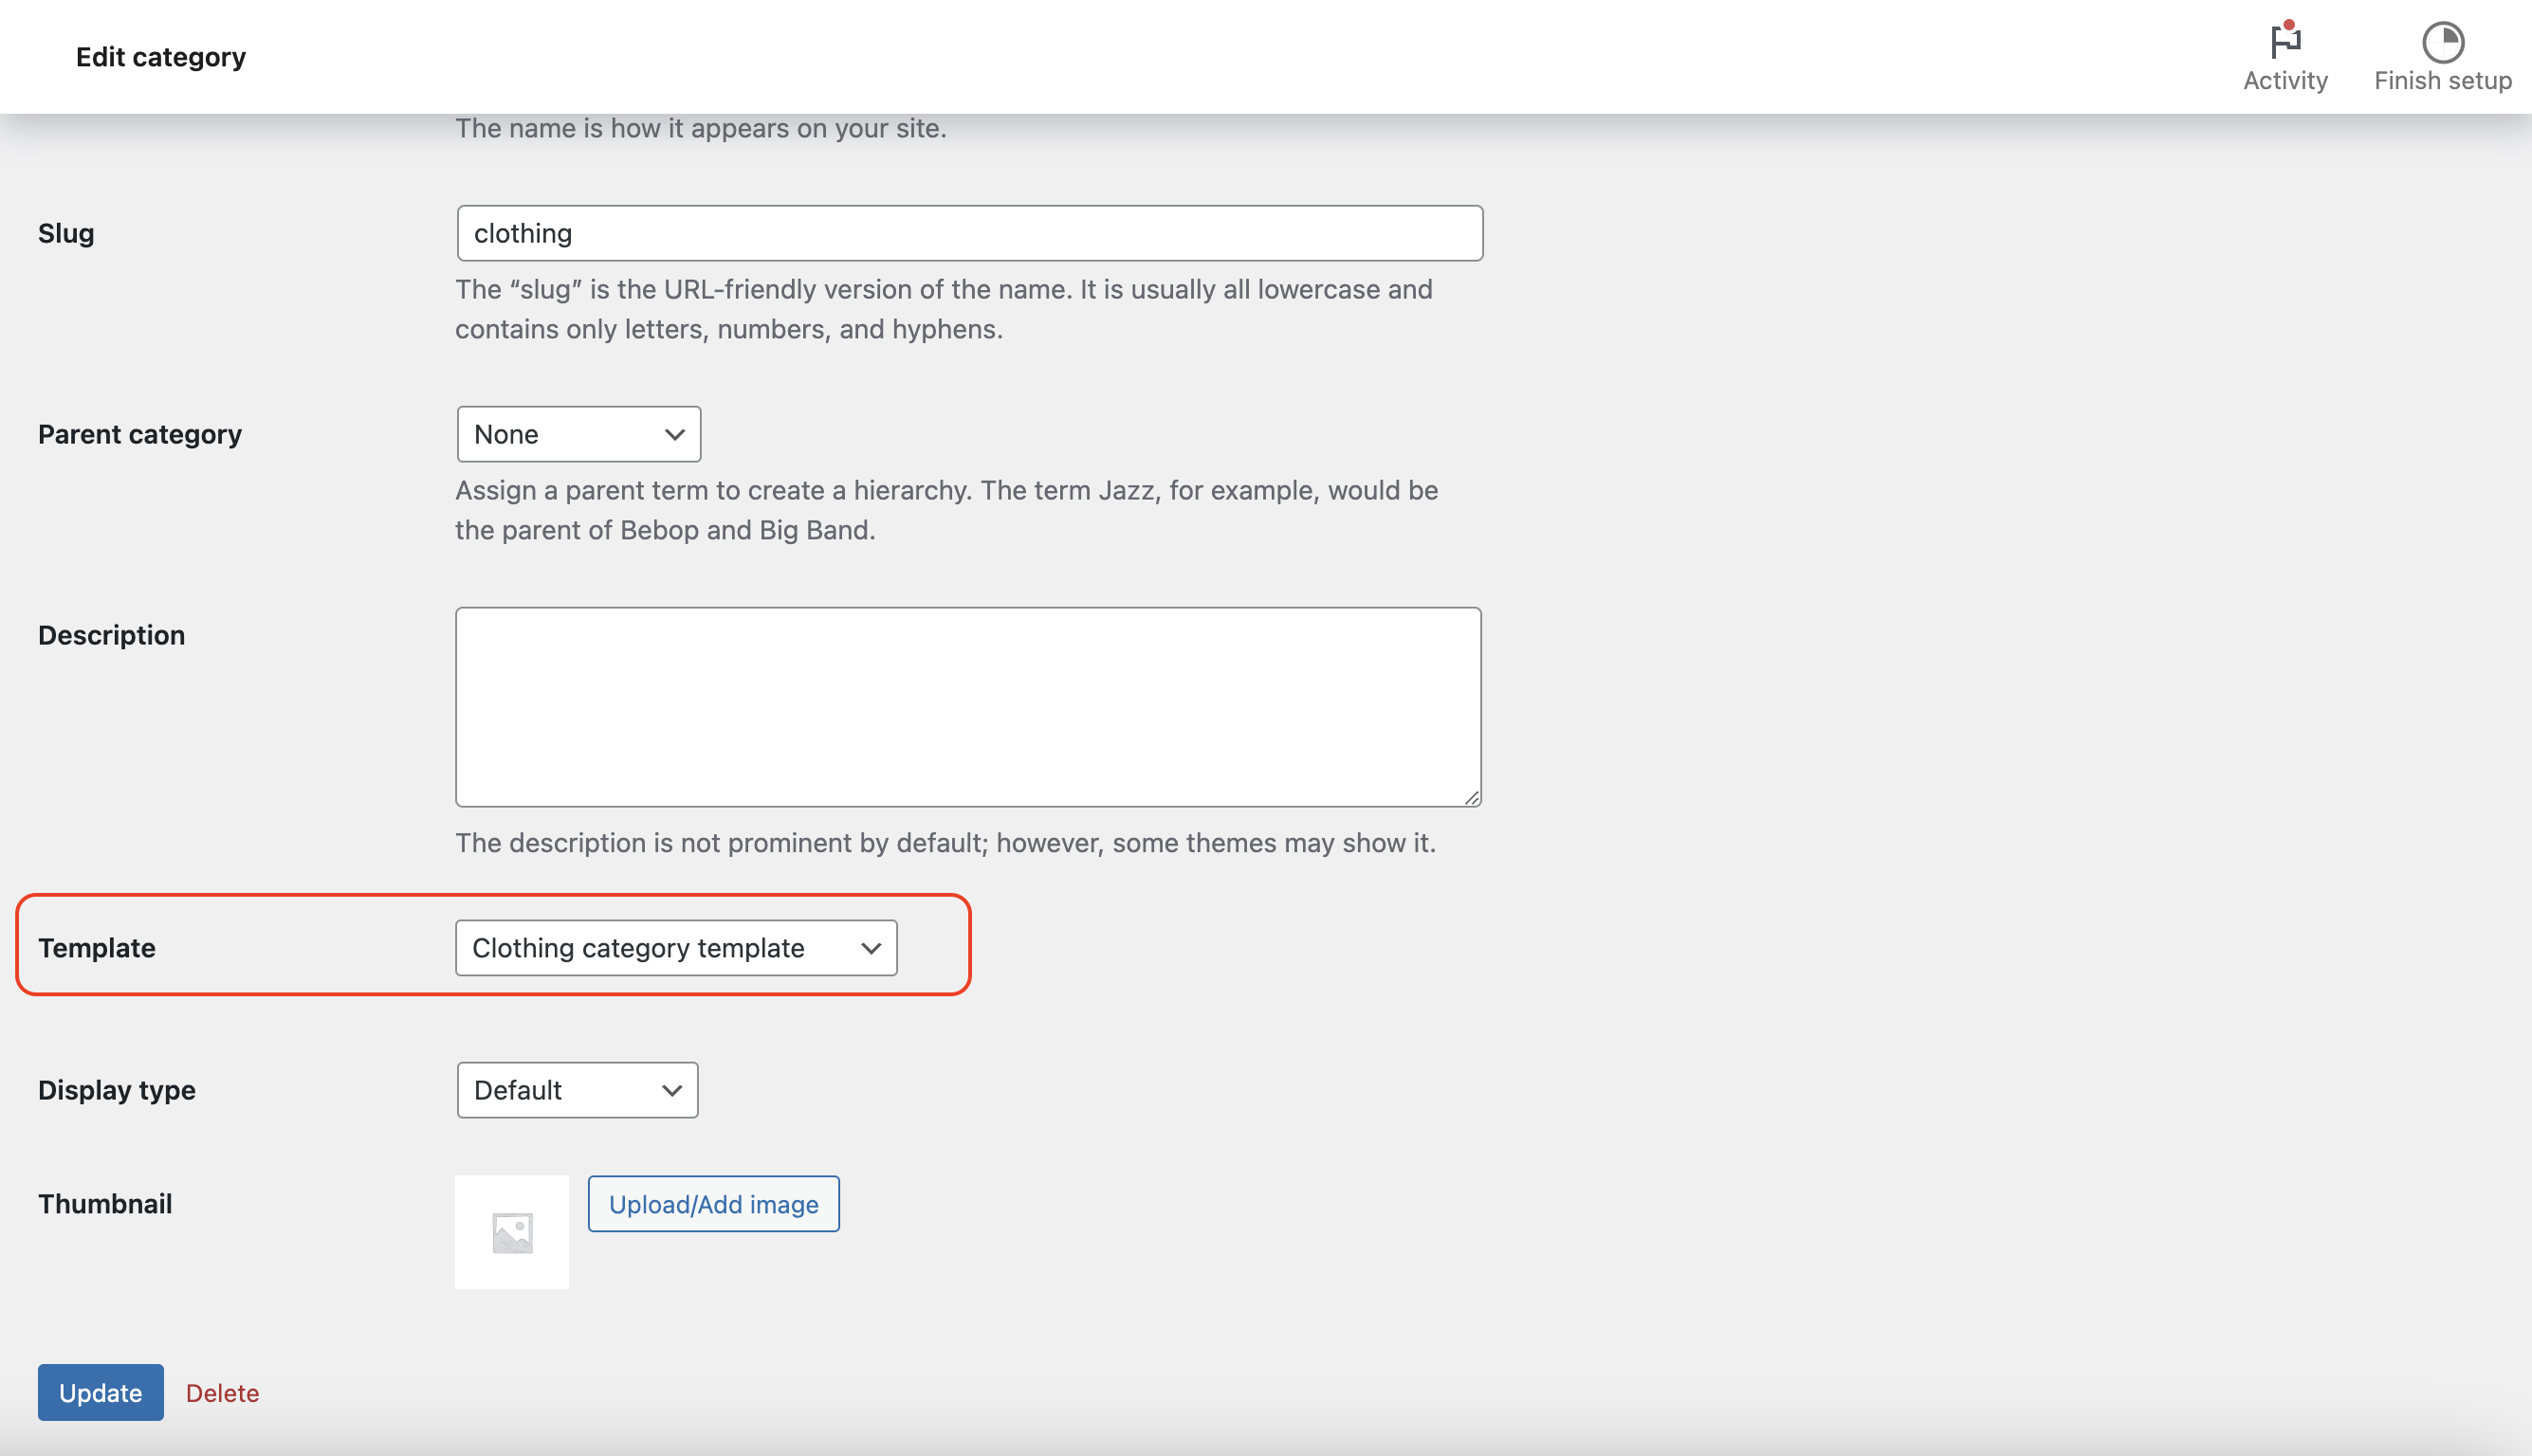Click the Description box resize handle
The image size is (2532, 1456).
pyautogui.click(x=1472, y=797)
